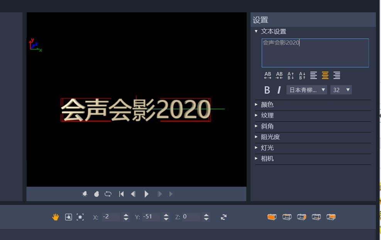Viewport: 381px width, 240px height.
Task: Click into the text box containing 会声会影2020
Action: (x=315, y=53)
